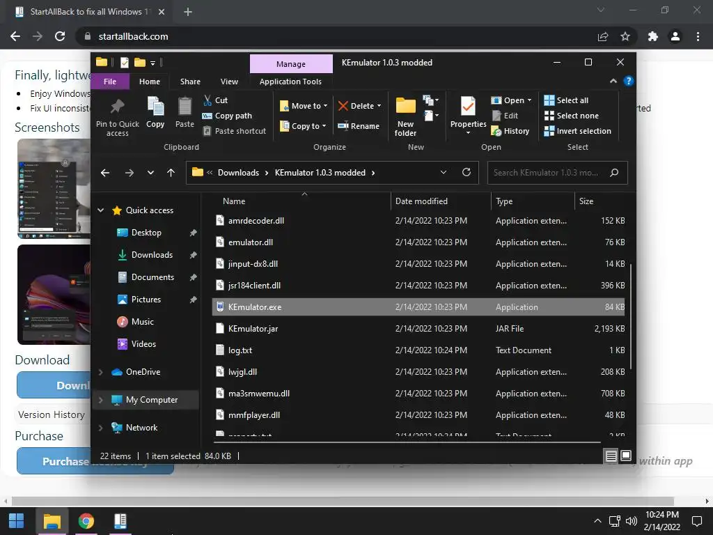Expand Recent locations chevron in navigation
The image size is (713, 535).
pyautogui.click(x=150, y=173)
